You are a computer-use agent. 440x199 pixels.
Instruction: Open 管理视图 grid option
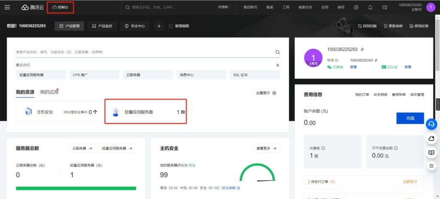pos(179,26)
